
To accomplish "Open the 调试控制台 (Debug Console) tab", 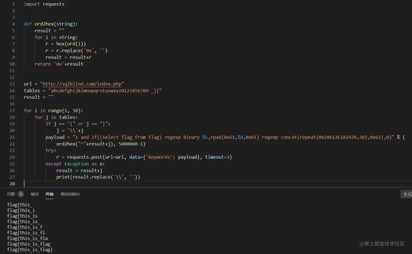I will click(70, 194).
